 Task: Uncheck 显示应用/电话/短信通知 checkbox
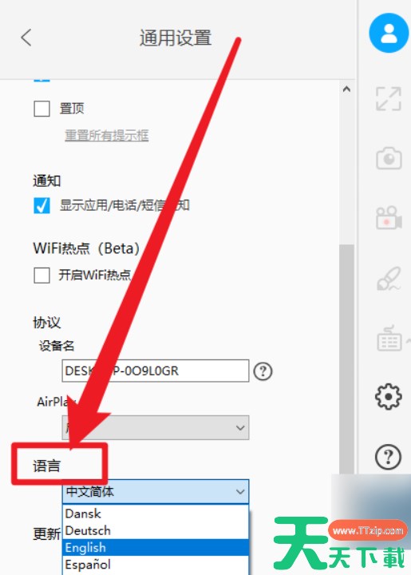tap(41, 205)
